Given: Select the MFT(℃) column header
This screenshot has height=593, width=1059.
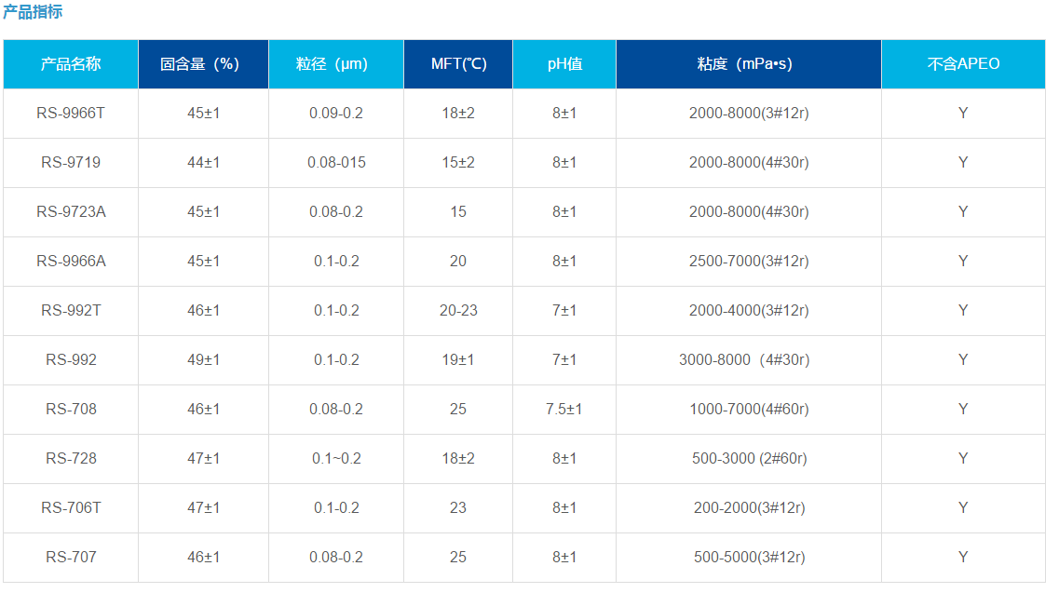Looking at the screenshot, I should [458, 64].
